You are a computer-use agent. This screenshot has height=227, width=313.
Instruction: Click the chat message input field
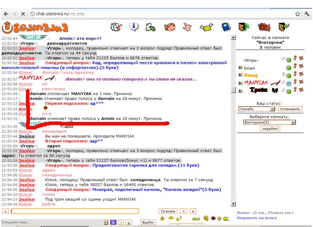(75, 211)
